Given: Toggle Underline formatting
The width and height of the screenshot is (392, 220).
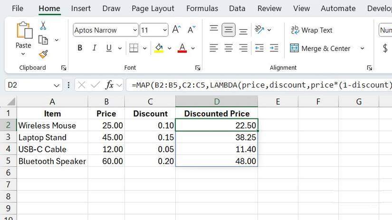Looking at the screenshot, I should [109, 48].
